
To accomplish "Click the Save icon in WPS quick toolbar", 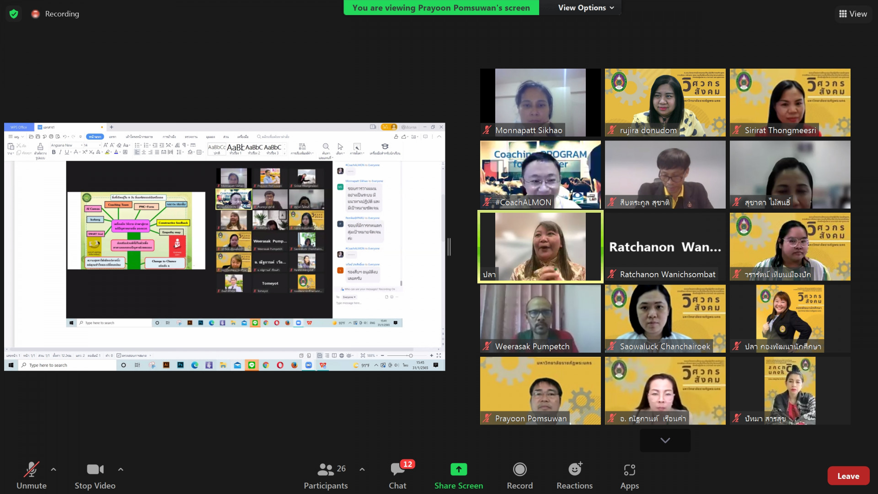I will (x=38, y=136).
